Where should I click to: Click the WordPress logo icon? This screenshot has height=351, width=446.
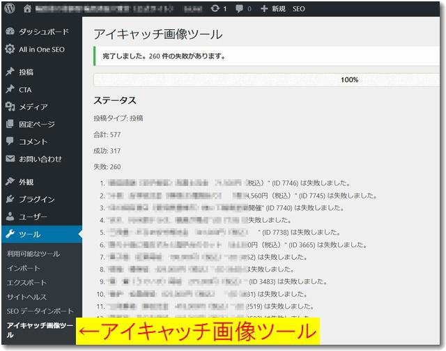click(10, 8)
